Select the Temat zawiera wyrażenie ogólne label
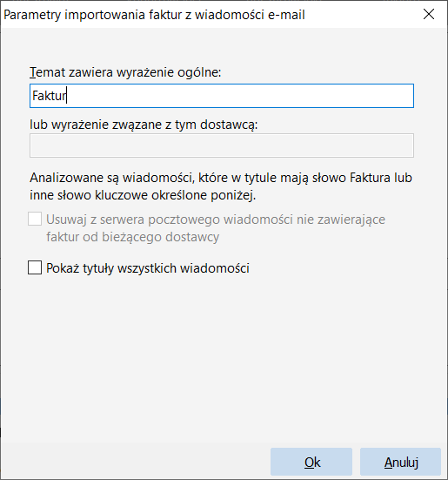 pos(125,72)
